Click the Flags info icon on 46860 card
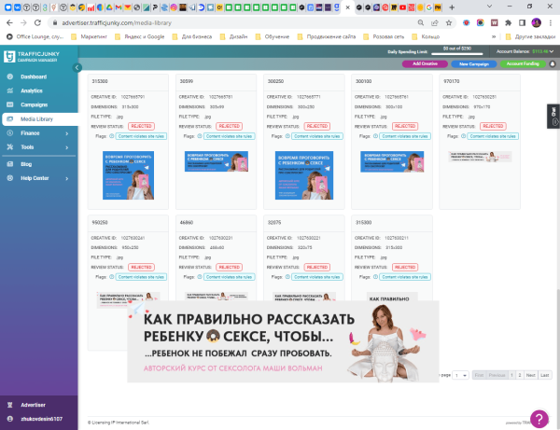 pos(200,277)
